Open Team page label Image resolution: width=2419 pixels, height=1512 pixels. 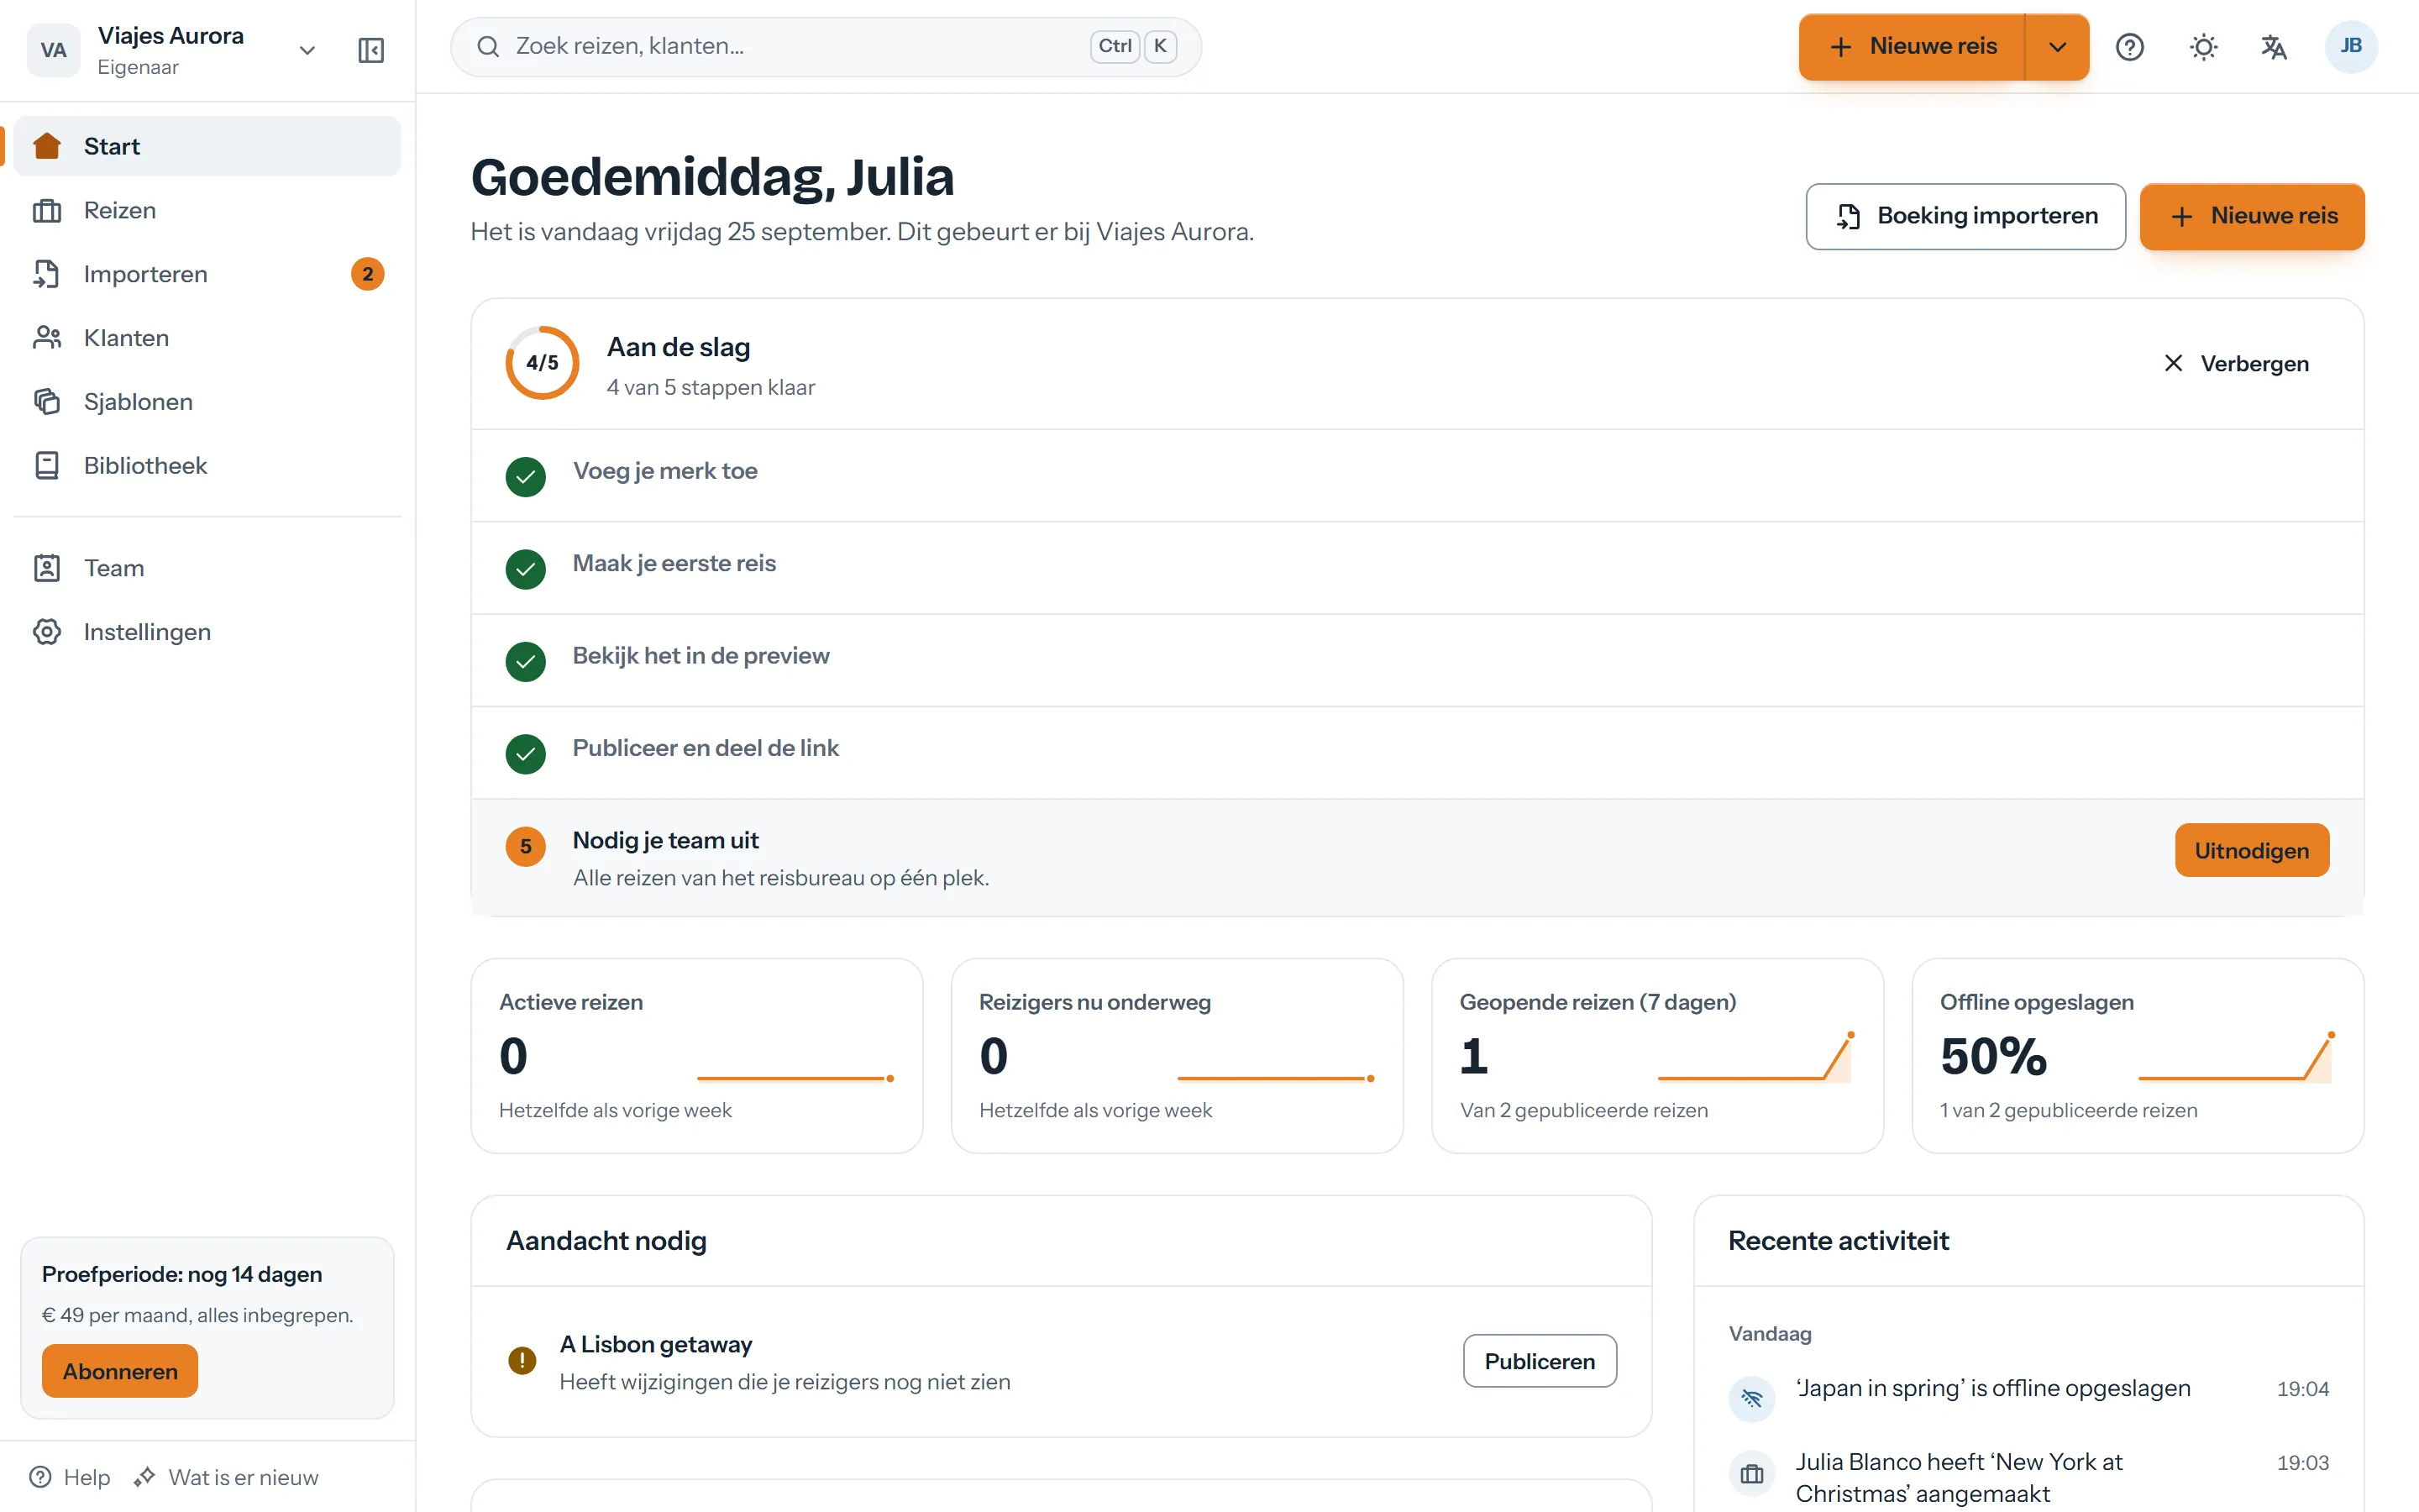pyautogui.click(x=114, y=568)
